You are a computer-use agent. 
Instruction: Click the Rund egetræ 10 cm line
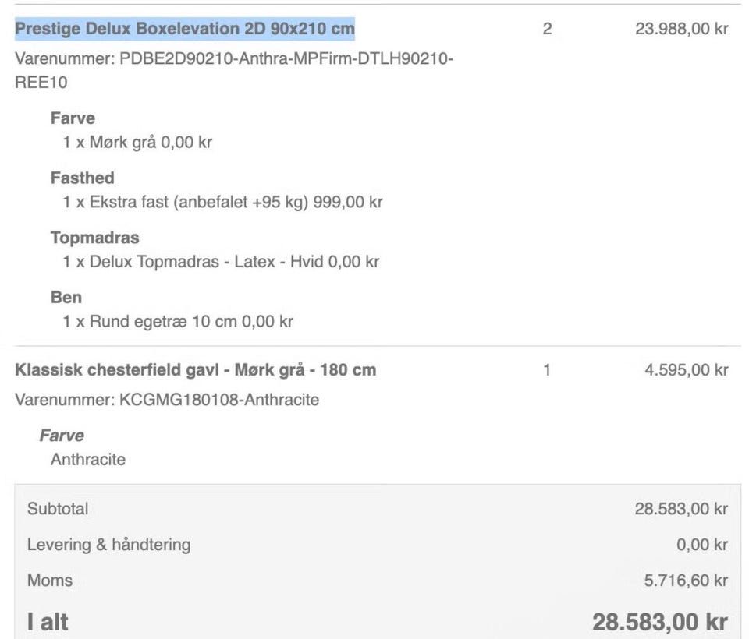click(178, 321)
